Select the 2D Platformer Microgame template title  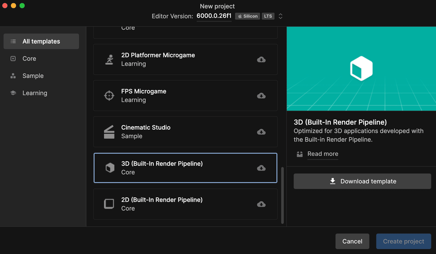(x=158, y=55)
